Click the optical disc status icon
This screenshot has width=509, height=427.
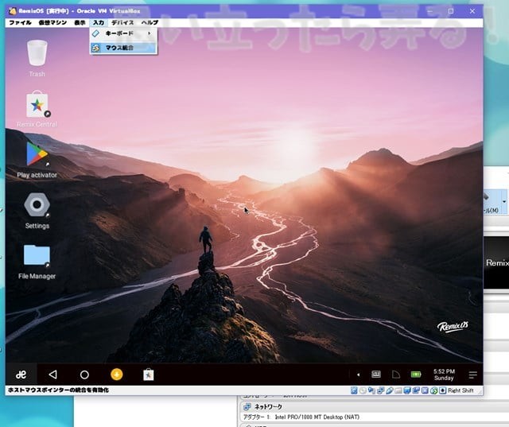click(363, 390)
